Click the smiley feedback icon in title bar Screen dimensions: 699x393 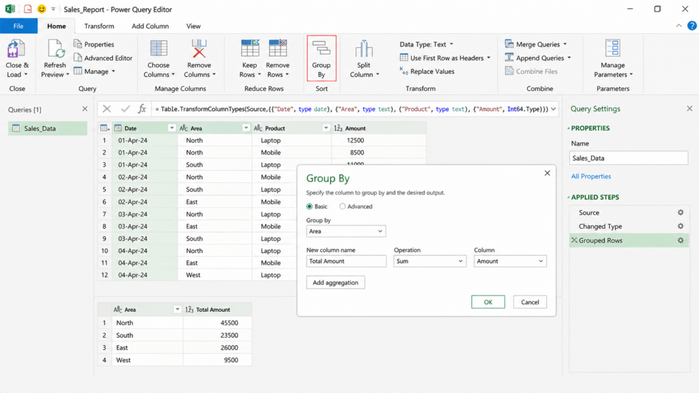(x=42, y=9)
